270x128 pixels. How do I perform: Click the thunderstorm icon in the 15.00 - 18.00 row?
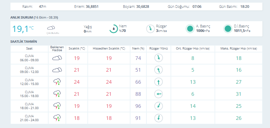[57, 94]
